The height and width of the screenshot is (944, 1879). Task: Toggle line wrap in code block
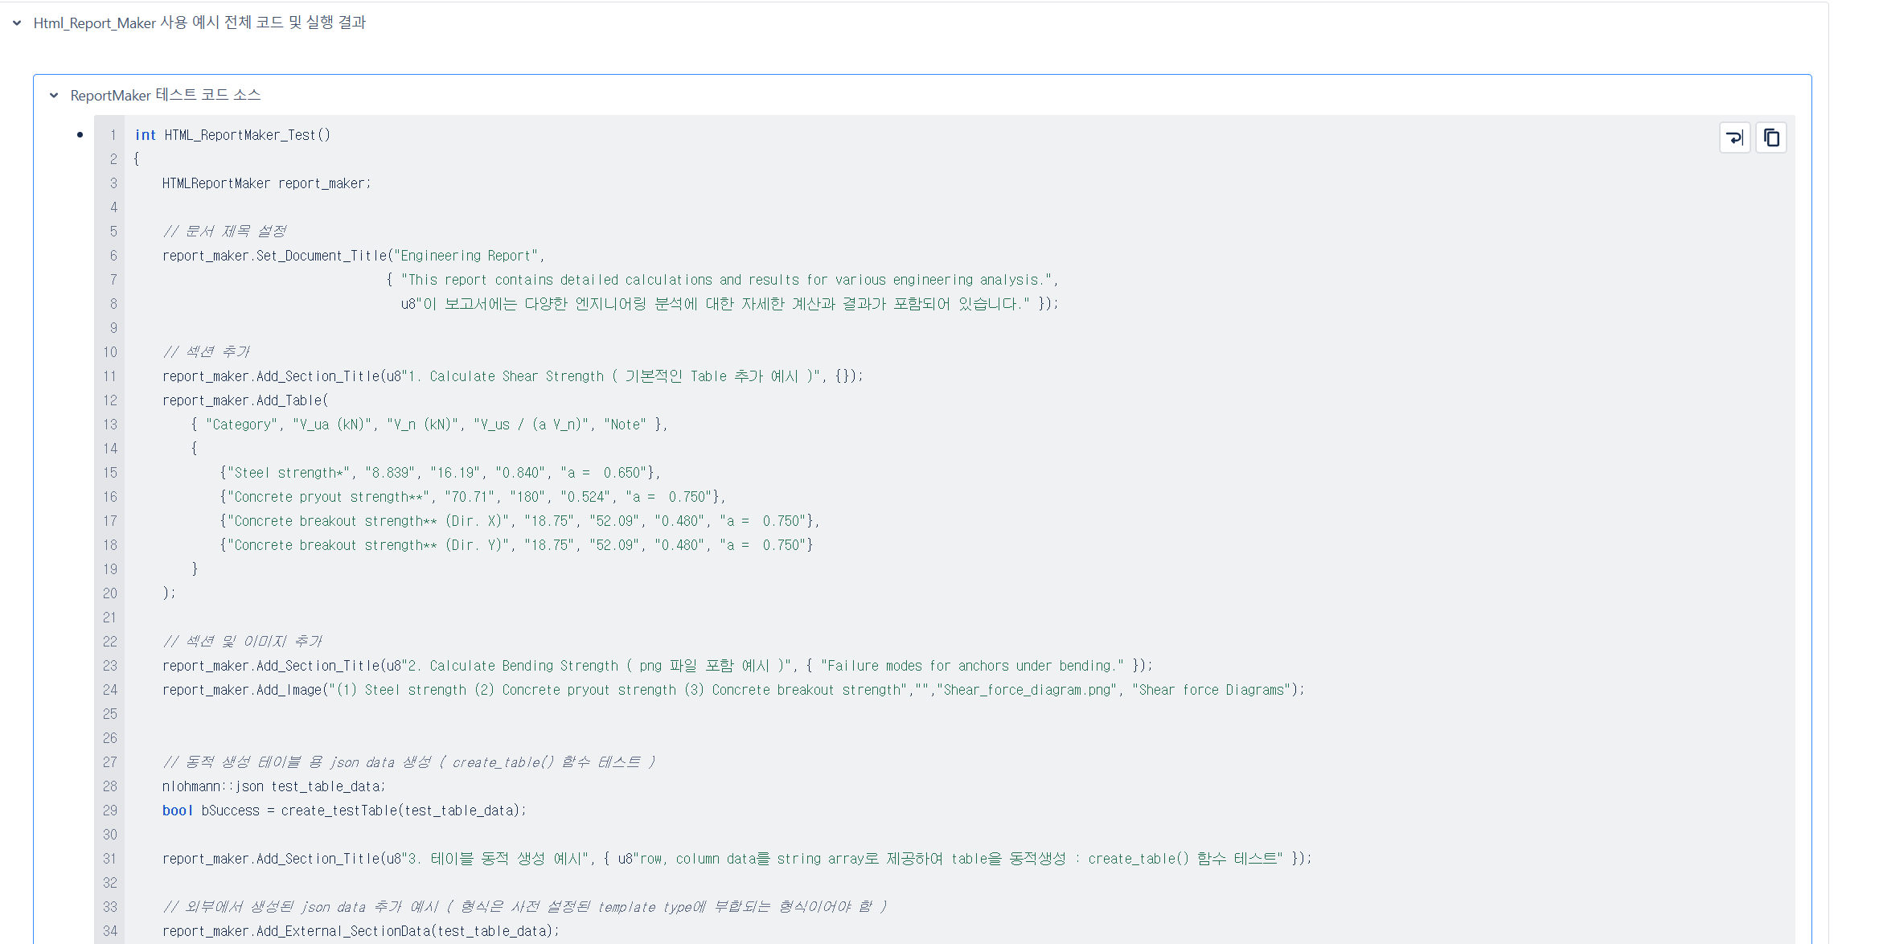click(x=1734, y=137)
